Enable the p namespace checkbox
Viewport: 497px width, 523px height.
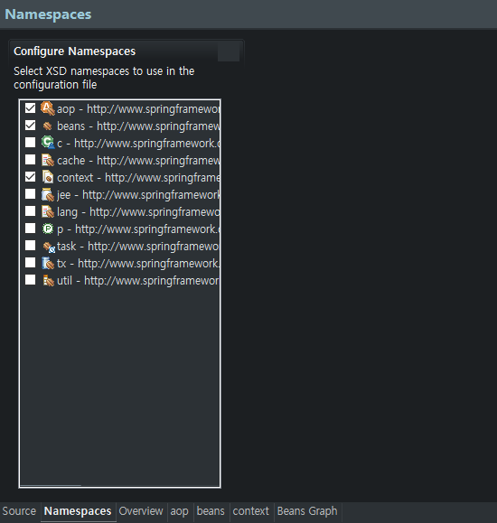(30, 229)
